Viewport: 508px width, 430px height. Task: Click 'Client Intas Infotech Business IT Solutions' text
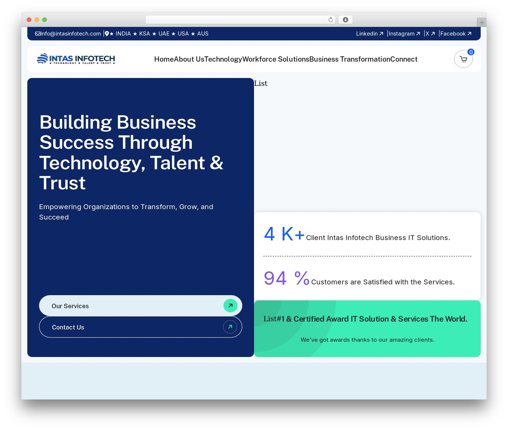point(378,238)
